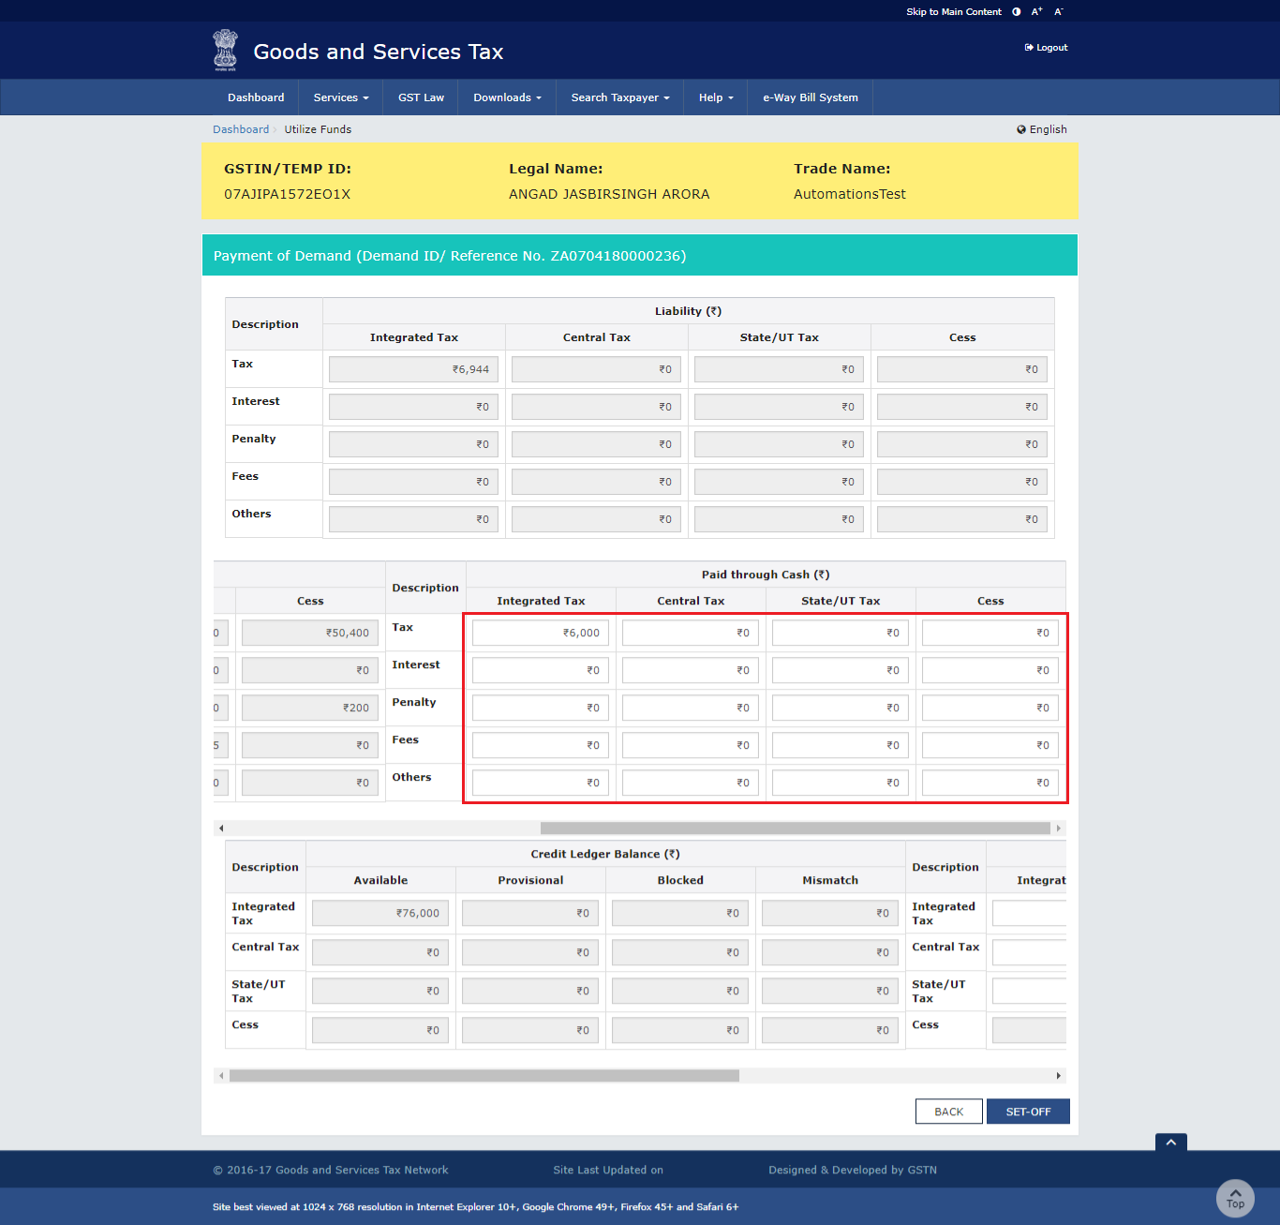This screenshot has height=1225, width=1280.
Task: Follow the Dashboard breadcrumb link
Action: (x=241, y=129)
